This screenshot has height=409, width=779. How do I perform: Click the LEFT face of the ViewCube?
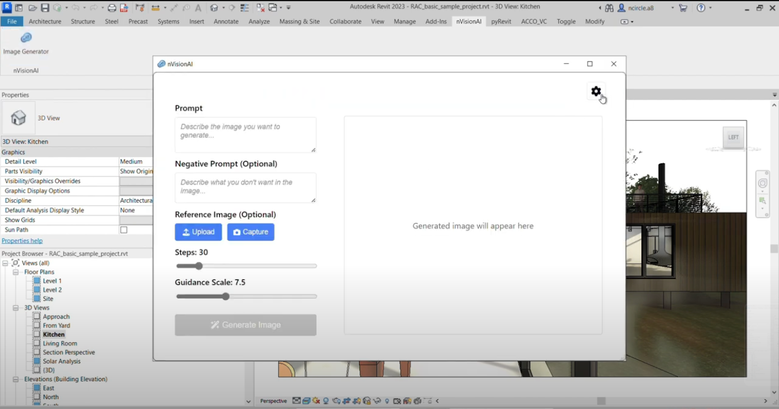pyautogui.click(x=733, y=137)
